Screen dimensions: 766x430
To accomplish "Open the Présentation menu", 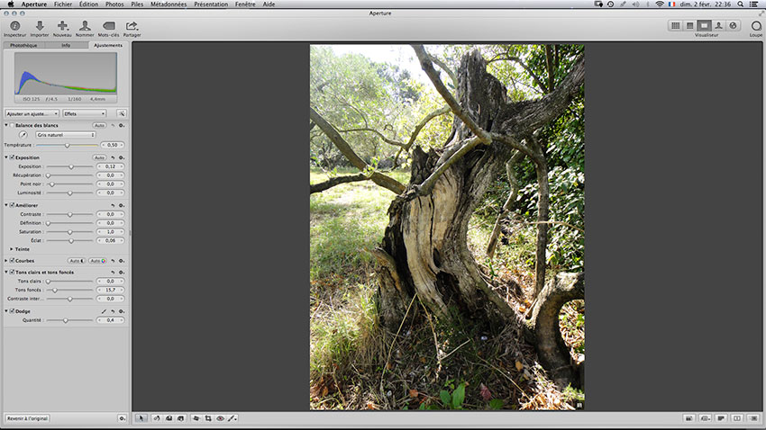I will tap(211, 4).
